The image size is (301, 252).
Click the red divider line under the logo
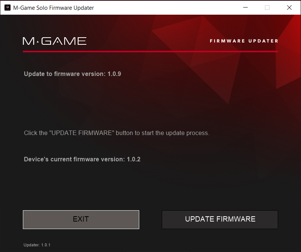150,52
